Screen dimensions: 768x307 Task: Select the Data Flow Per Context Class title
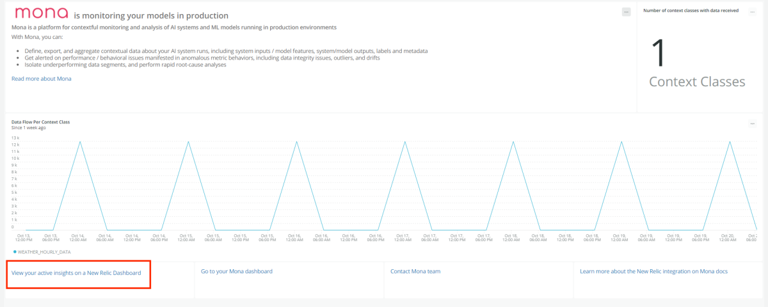coord(40,122)
